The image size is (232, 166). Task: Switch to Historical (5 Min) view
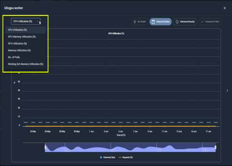click(x=210, y=22)
